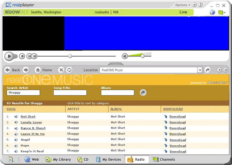The width and height of the screenshot is (232, 165).
Task: Preview Hope with its speaker icon
Action: tap(16, 146)
